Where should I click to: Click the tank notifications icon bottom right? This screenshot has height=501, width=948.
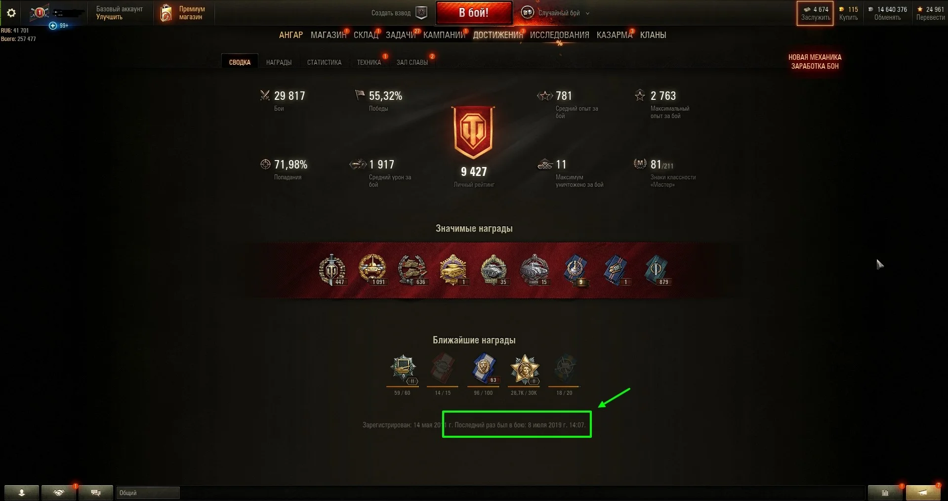point(923,493)
